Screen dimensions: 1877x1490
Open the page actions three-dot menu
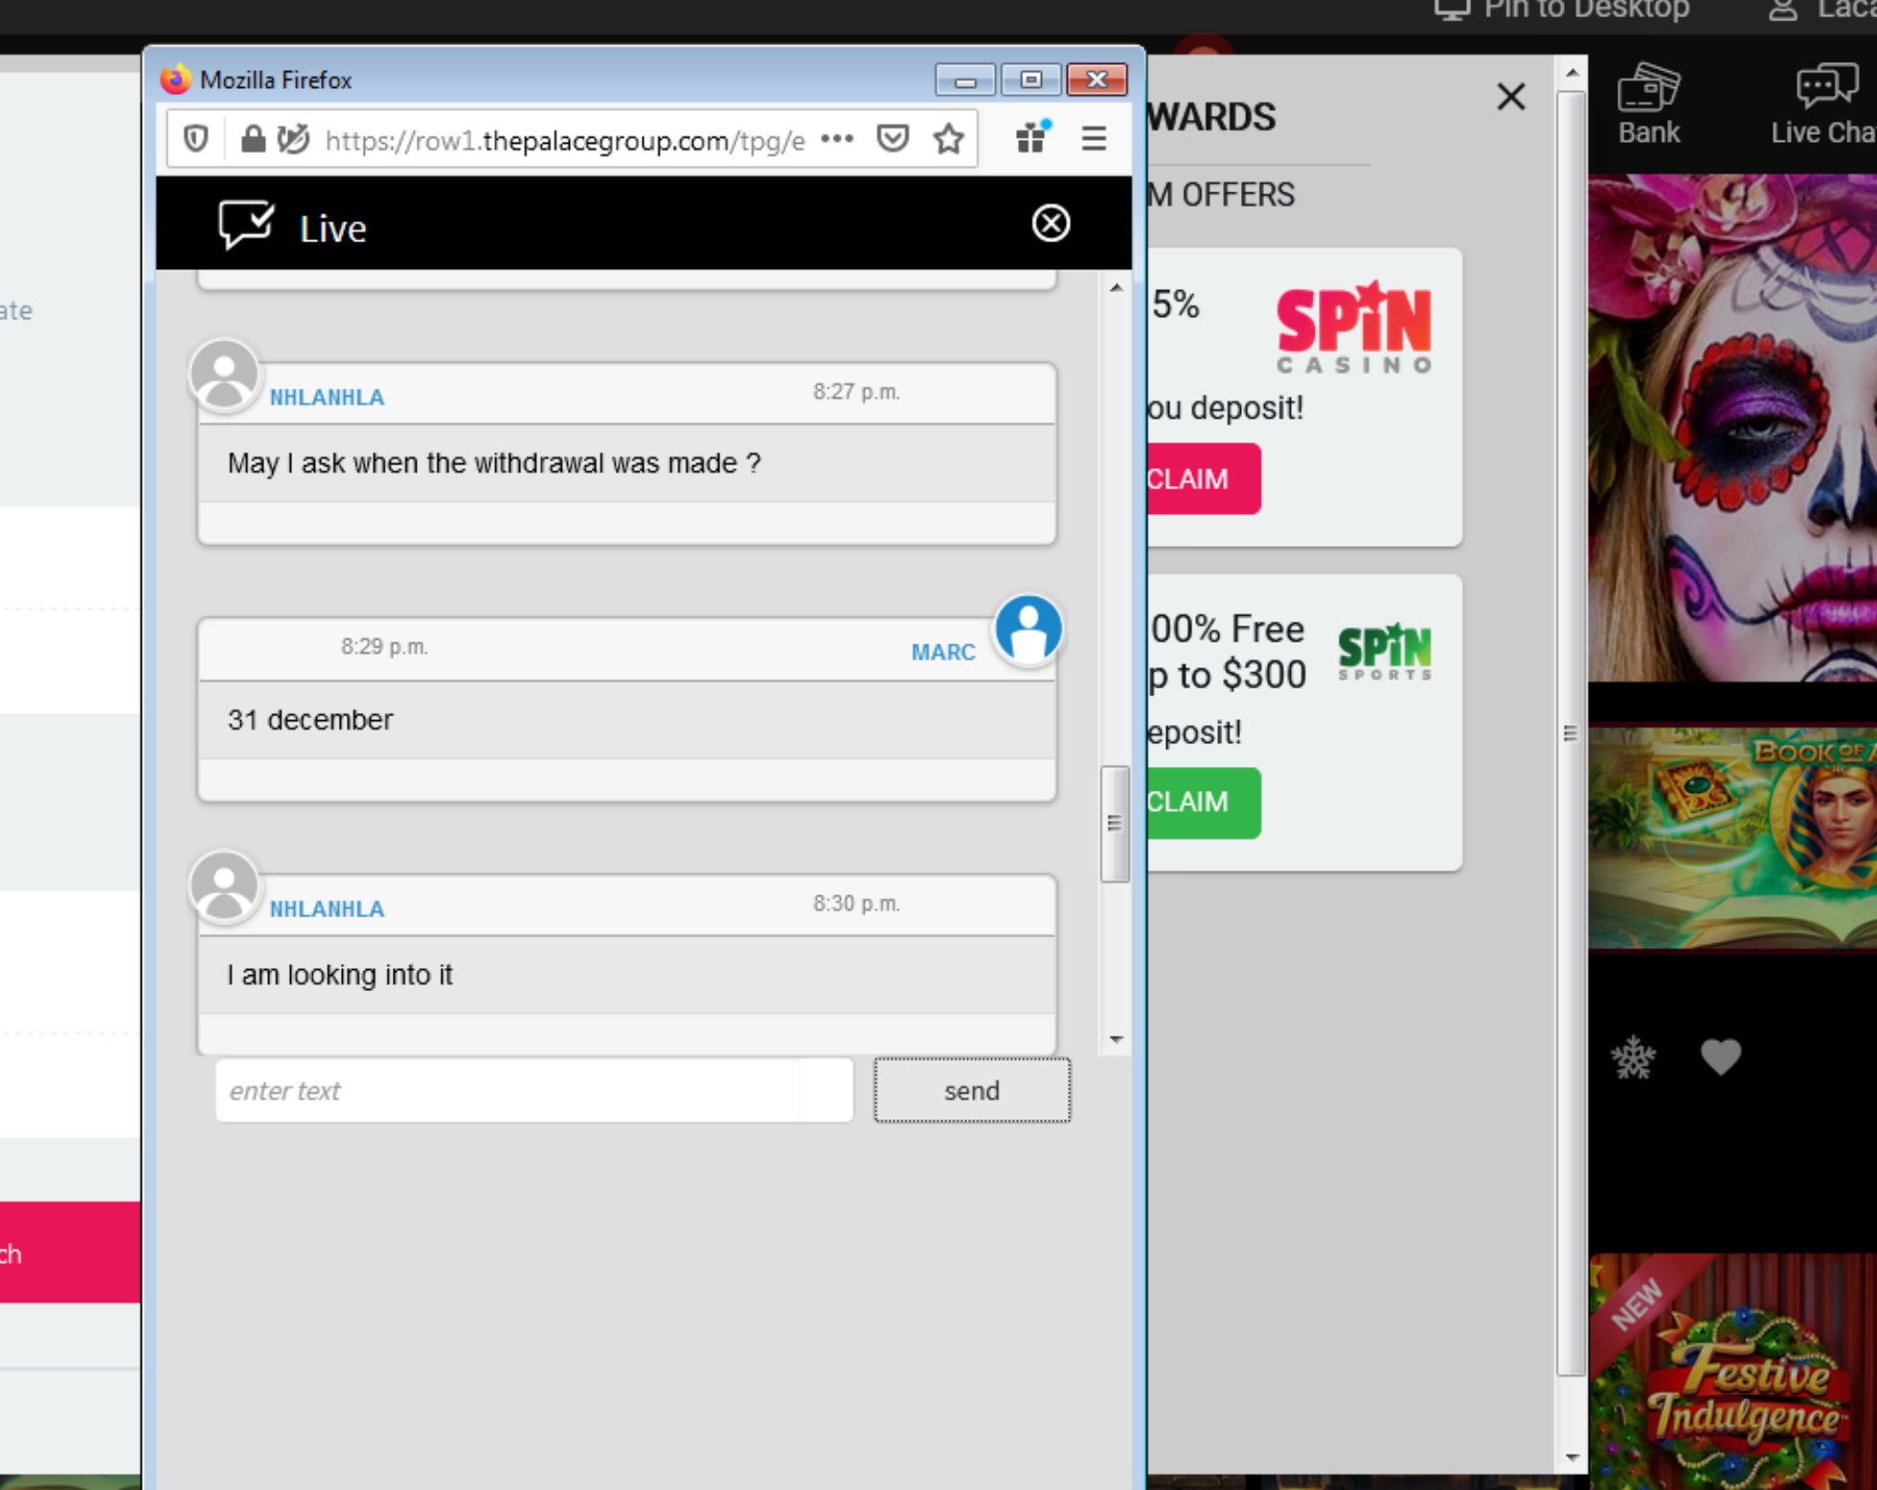837,140
